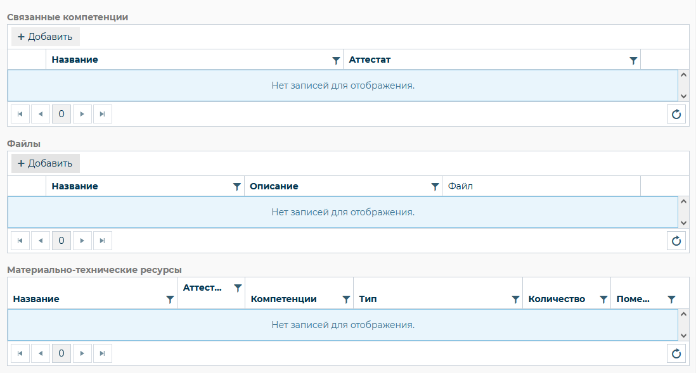Screen dimensions: 696x373
Task: Sort resources by Название column header
Action: pos(36,299)
